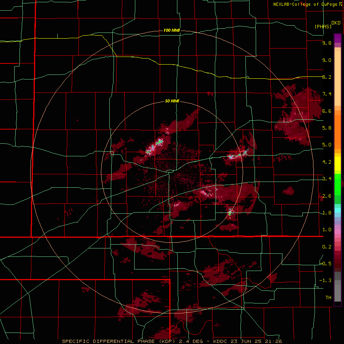Click the 3.4 scale value

[327, 179]
